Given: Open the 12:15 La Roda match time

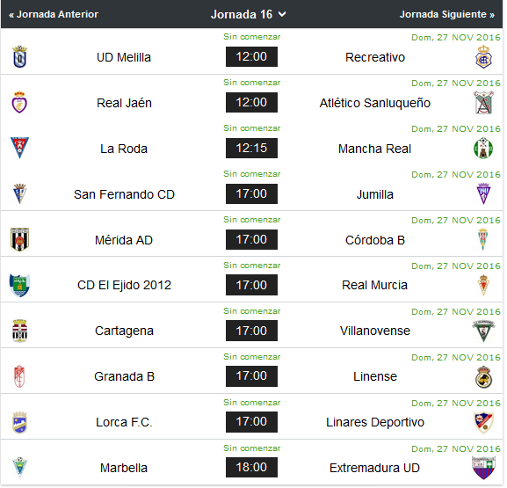Looking at the screenshot, I should (x=252, y=149).
